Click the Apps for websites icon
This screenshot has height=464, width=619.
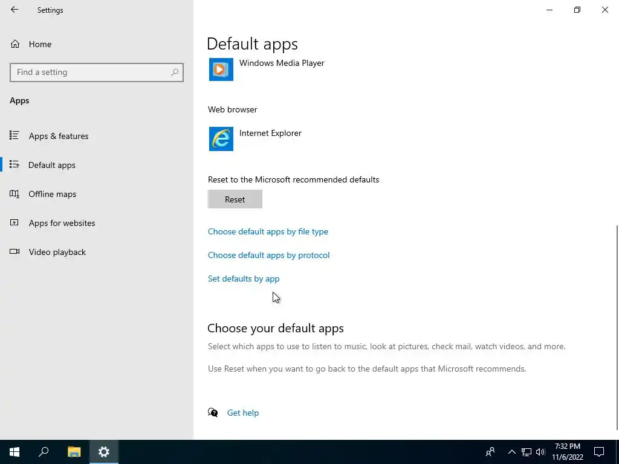(x=15, y=222)
